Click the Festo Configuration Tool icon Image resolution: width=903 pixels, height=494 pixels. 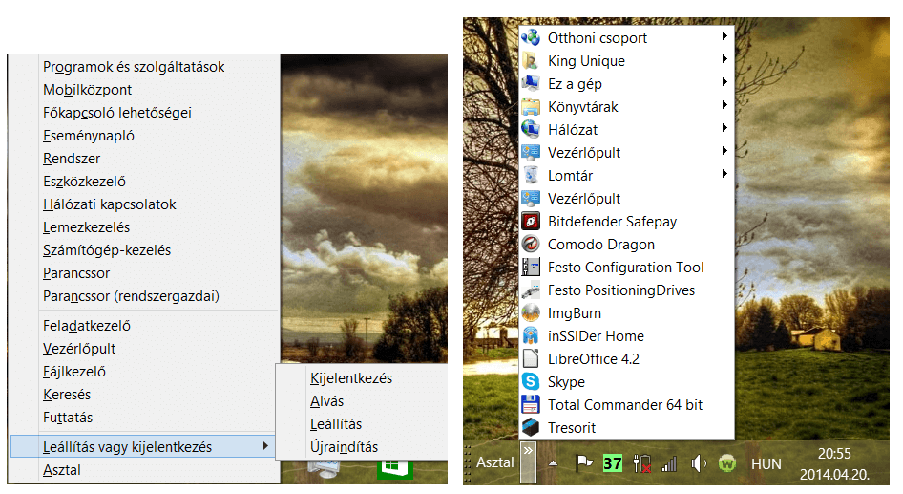click(531, 268)
